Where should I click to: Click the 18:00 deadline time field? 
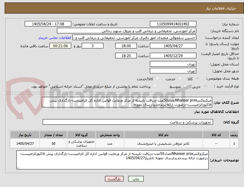tap(126, 46)
